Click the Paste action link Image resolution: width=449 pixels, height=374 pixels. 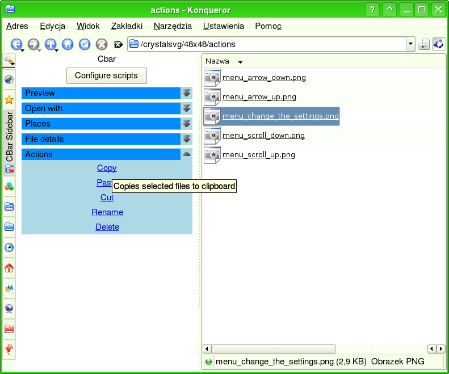coord(104,182)
